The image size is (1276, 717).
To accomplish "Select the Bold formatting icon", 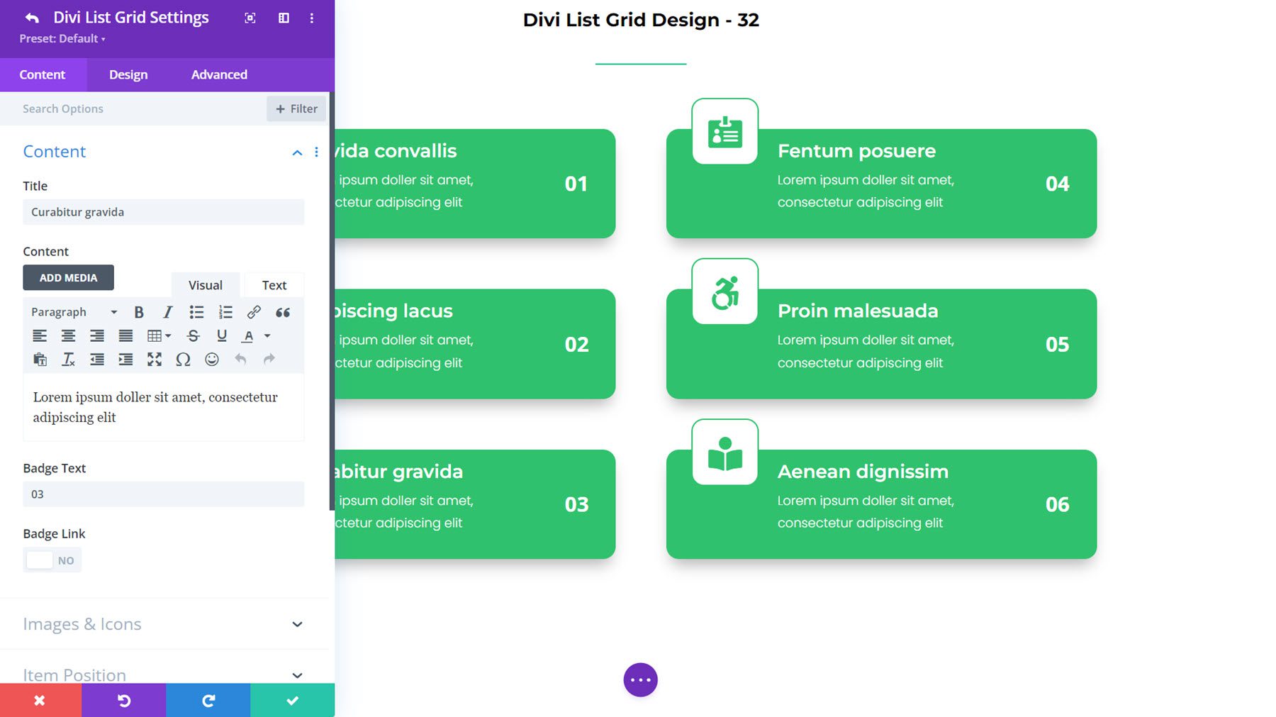I will 139,311.
